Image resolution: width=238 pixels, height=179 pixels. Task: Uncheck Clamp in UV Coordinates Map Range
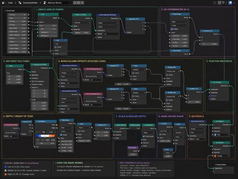pyautogui.click(x=172, y=29)
